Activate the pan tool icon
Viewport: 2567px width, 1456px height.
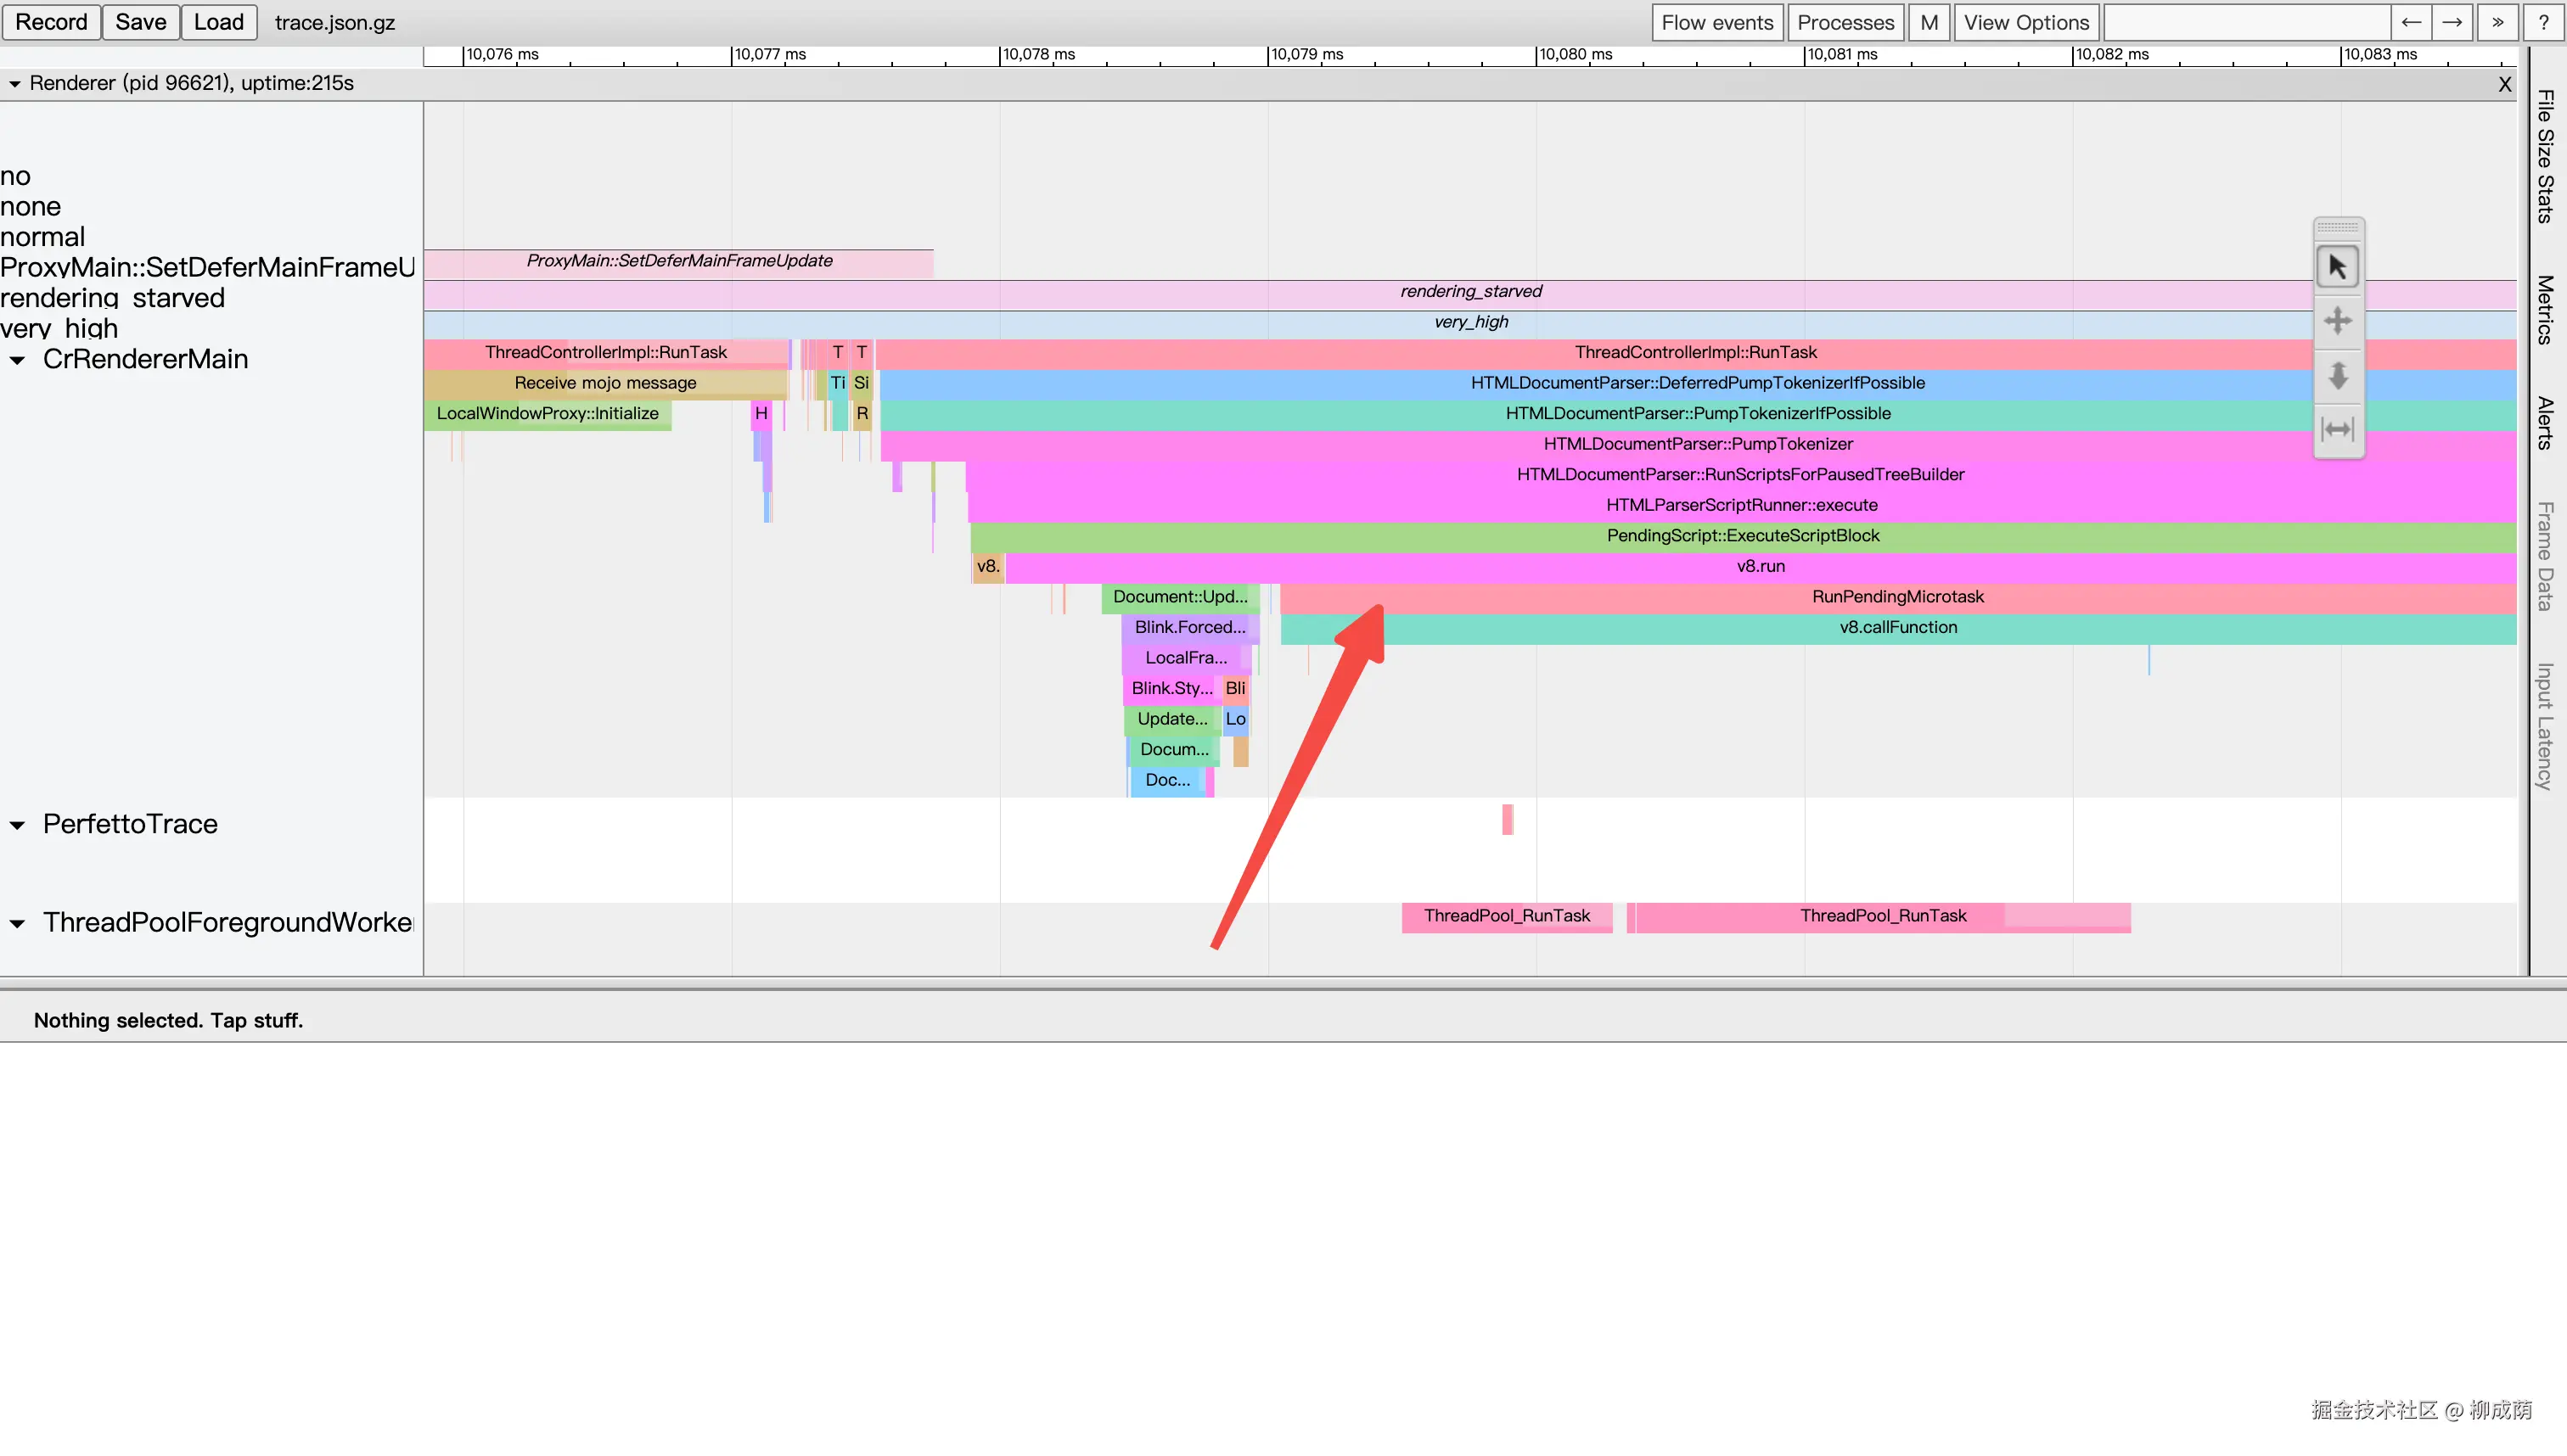click(x=2337, y=321)
